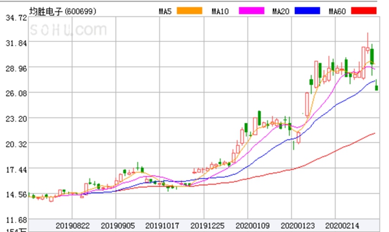Viewport: 389px width, 232px height.
Task: Click the 17.44 price axis label
Action: [16, 170]
